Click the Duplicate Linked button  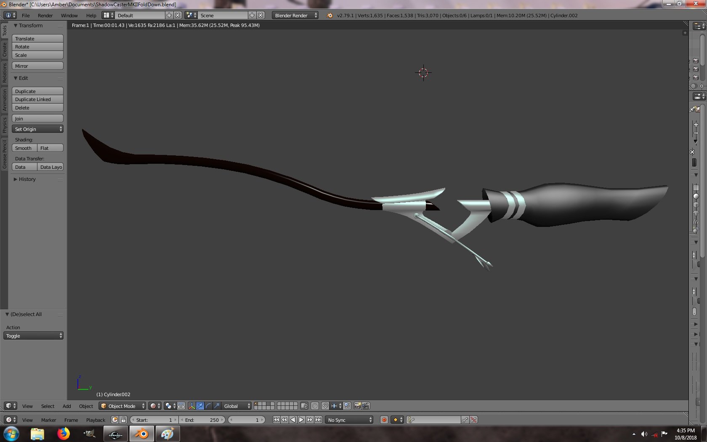(x=38, y=99)
